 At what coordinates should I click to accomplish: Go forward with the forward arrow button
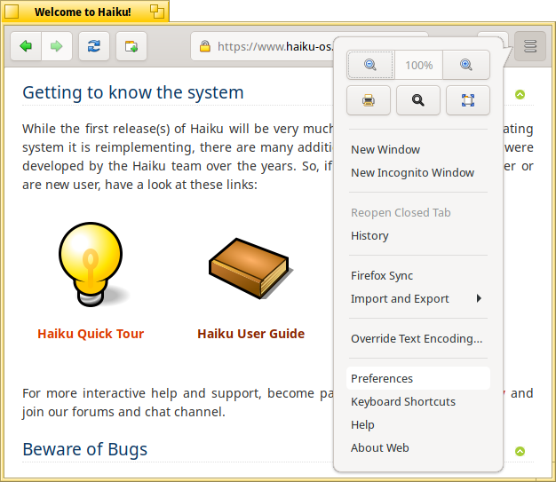pyautogui.click(x=57, y=46)
